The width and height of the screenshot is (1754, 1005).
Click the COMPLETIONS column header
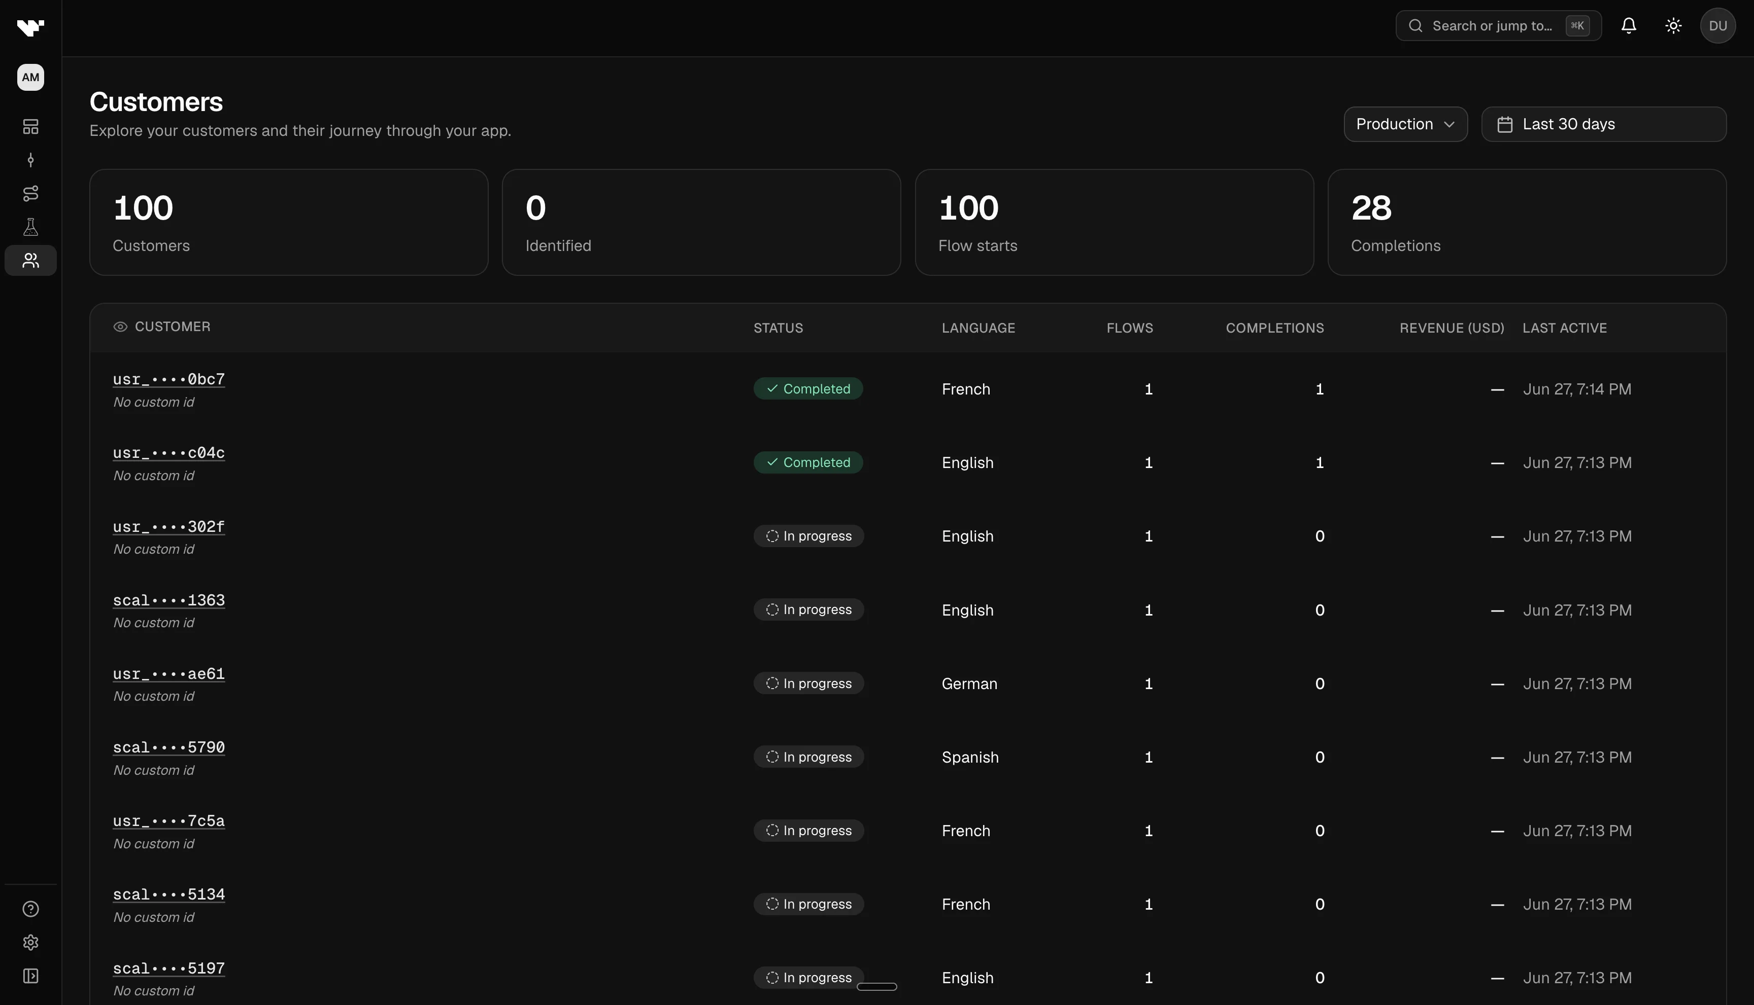pos(1274,329)
